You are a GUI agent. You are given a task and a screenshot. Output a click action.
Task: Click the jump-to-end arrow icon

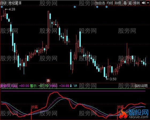(144, 3)
